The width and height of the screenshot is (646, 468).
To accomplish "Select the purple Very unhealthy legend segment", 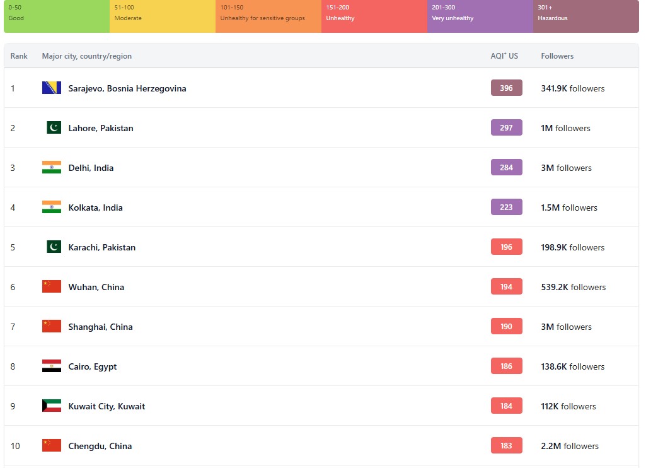I will [480, 16].
